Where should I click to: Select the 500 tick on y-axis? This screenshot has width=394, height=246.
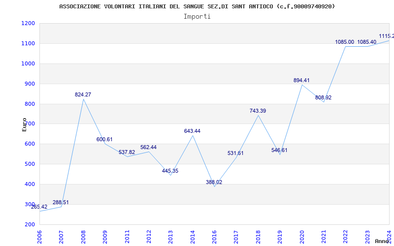(x=30, y=164)
